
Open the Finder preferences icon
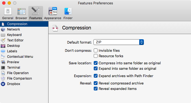(68, 13)
